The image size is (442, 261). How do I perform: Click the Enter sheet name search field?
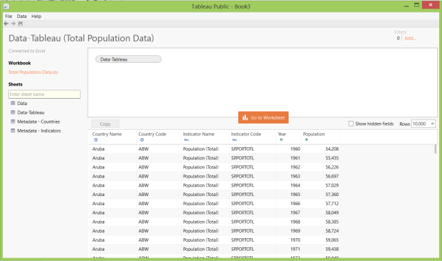[x=44, y=94]
